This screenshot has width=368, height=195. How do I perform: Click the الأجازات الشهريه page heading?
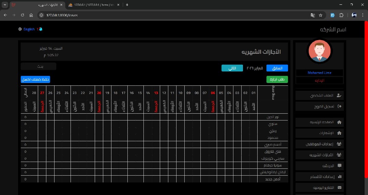[261, 52]
